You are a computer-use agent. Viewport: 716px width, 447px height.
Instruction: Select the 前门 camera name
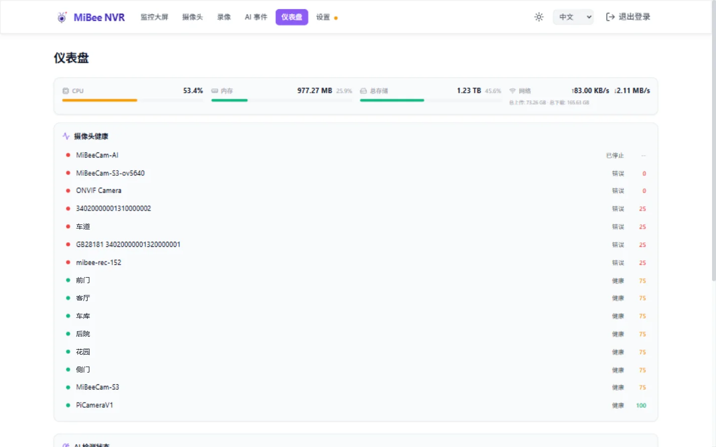(x=83, y=280)
